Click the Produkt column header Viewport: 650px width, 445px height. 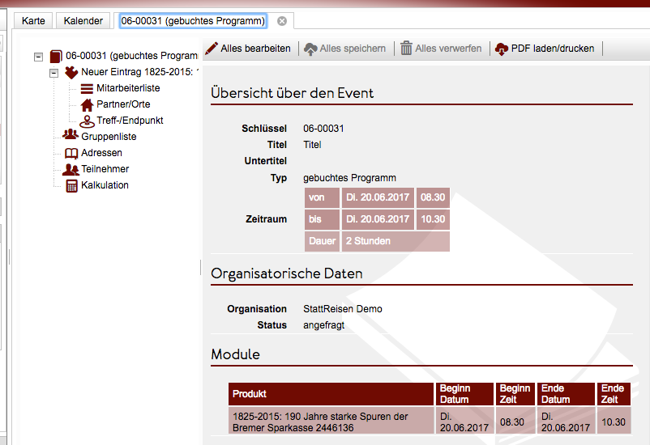coord(331,394)
